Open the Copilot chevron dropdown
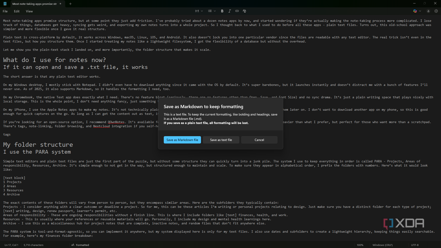 point(420,11)
